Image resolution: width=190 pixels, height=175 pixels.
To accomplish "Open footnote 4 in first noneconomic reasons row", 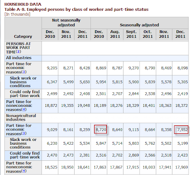I will point(24,110).
